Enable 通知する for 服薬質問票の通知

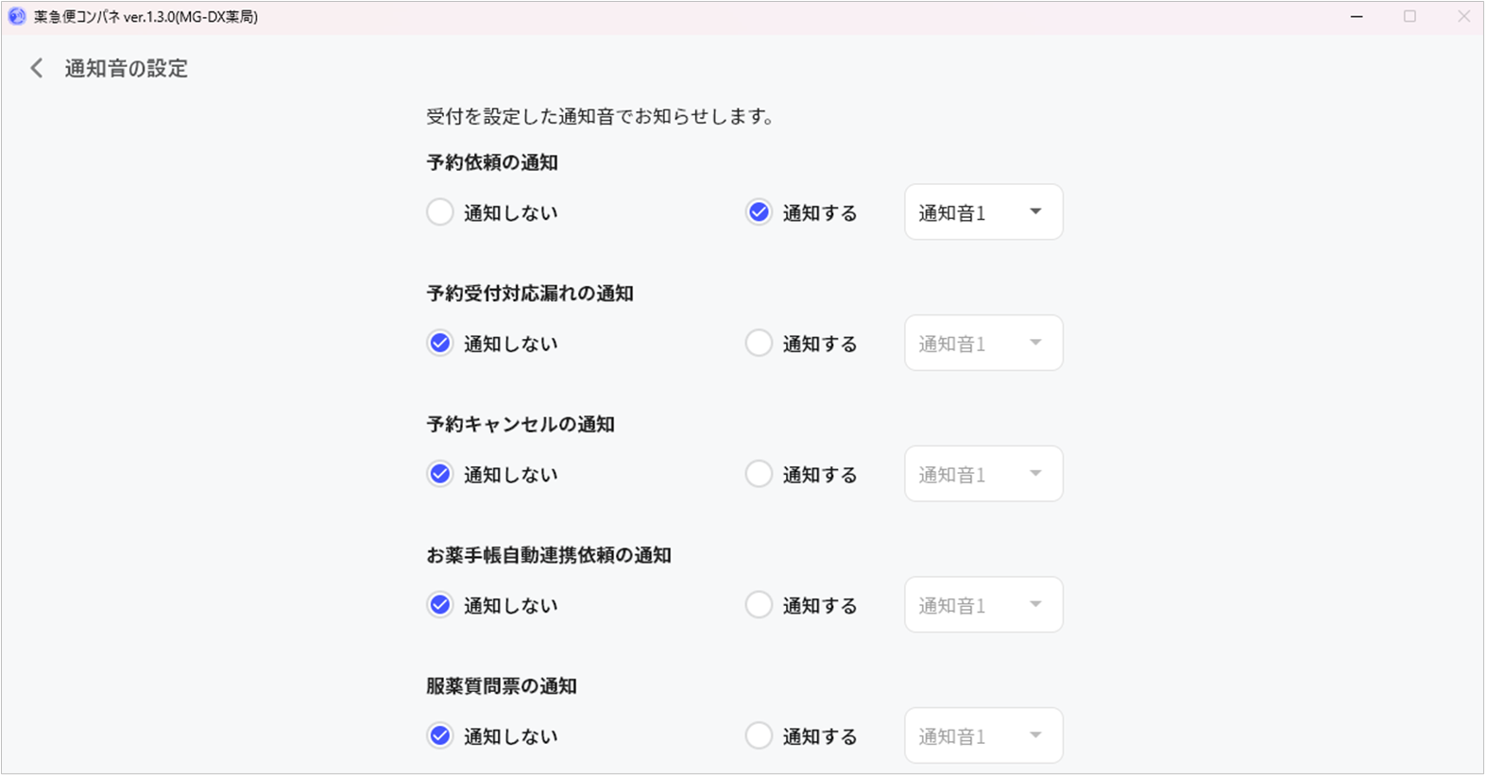coord(759,735)
